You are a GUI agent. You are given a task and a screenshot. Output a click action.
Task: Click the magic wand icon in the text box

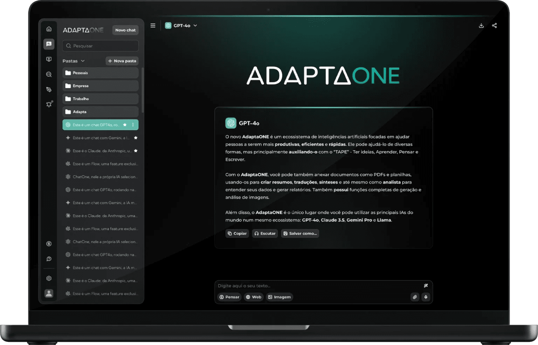click(426, 285)
